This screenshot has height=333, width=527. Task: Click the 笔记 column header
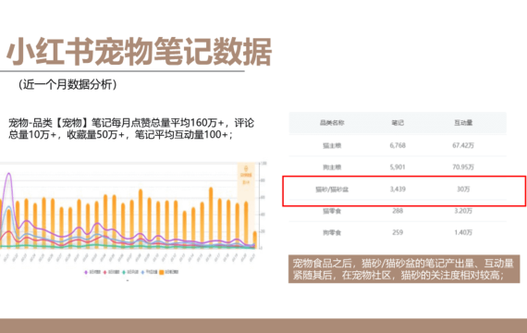tap(398, 123)
